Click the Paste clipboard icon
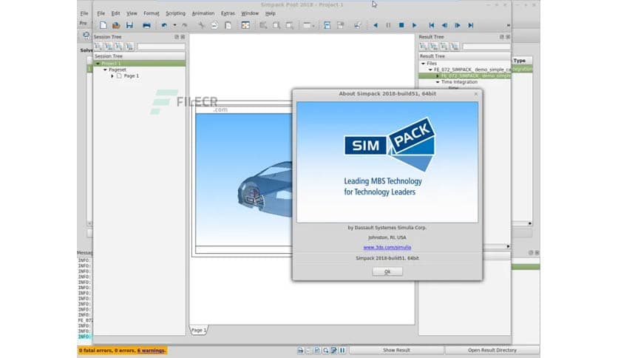The height and width of the screenshot is (358, 618). coord(228,25)
